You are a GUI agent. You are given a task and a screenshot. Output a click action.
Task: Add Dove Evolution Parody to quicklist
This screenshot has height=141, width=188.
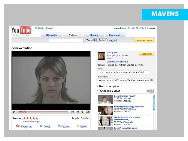[x=99, y=103]
